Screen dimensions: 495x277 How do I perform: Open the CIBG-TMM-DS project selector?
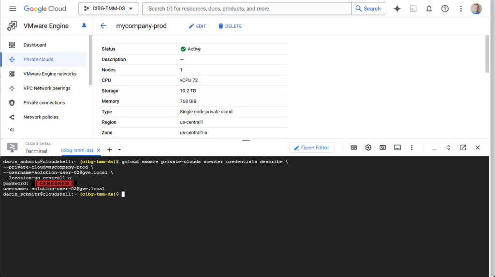(108, 9)
